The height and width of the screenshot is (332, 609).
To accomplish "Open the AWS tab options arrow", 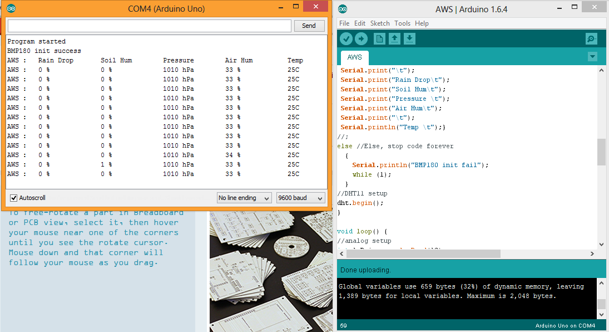I will click(592, 56).
